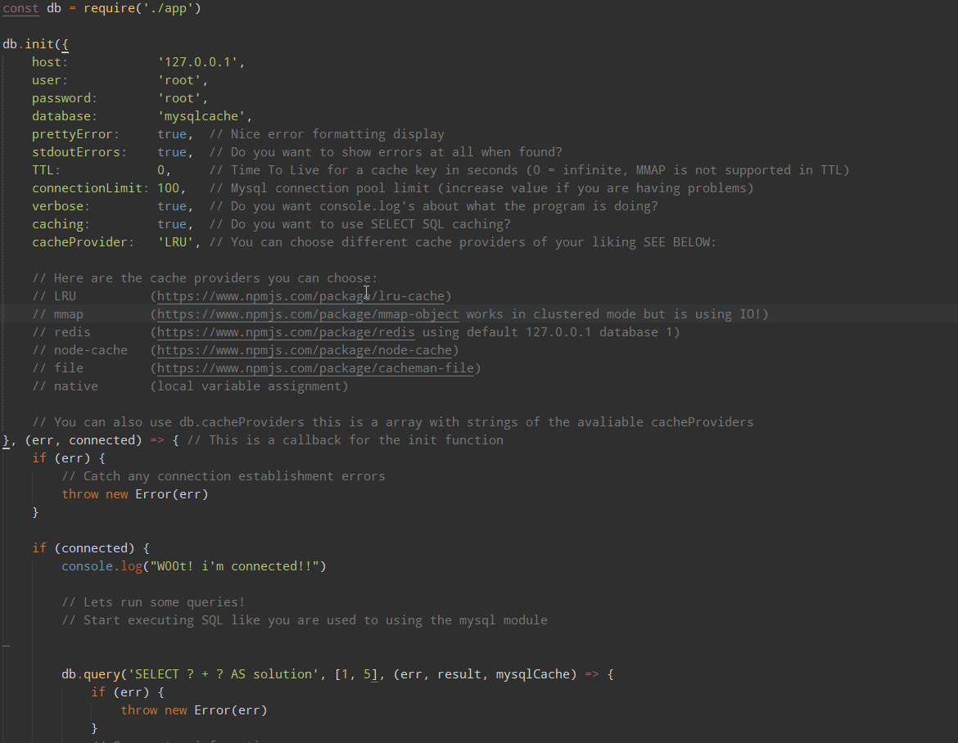Visit the cacheman-file npmjs link
The image size is (958, 743).
[315, 368]
